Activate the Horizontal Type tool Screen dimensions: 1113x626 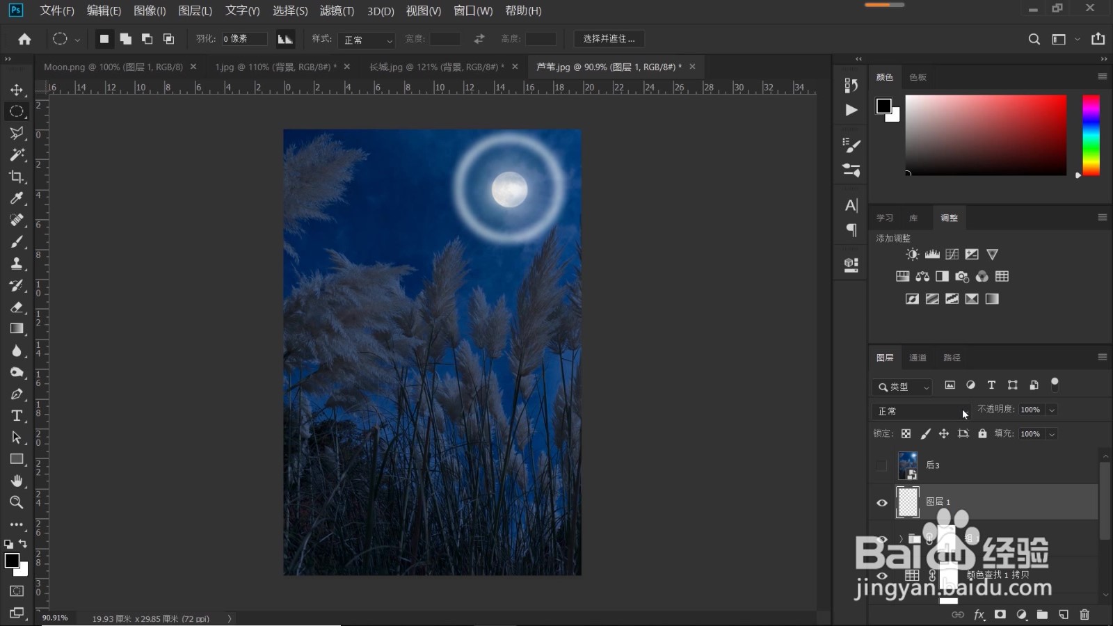pyautogui.click(x=17, y=416)
